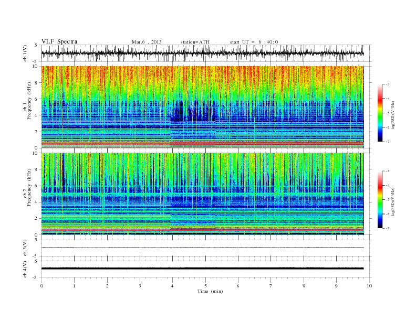Click time axis tick label "3"

point(140,286)
